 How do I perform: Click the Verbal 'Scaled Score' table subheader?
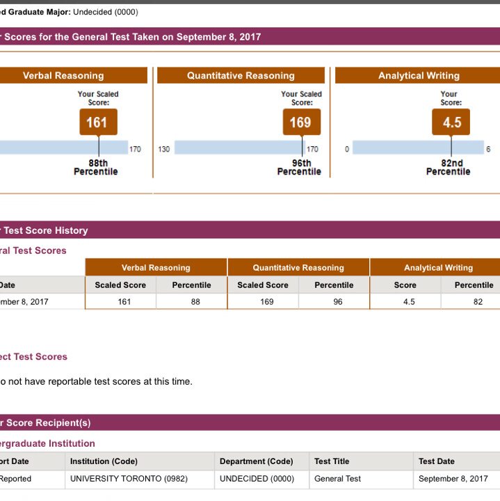coord(120,285)
